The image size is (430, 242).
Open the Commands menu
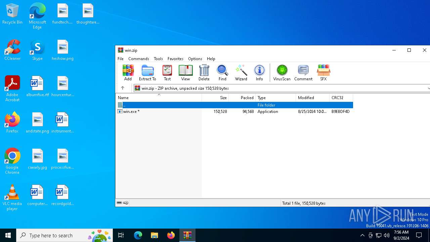click(139, 58)
